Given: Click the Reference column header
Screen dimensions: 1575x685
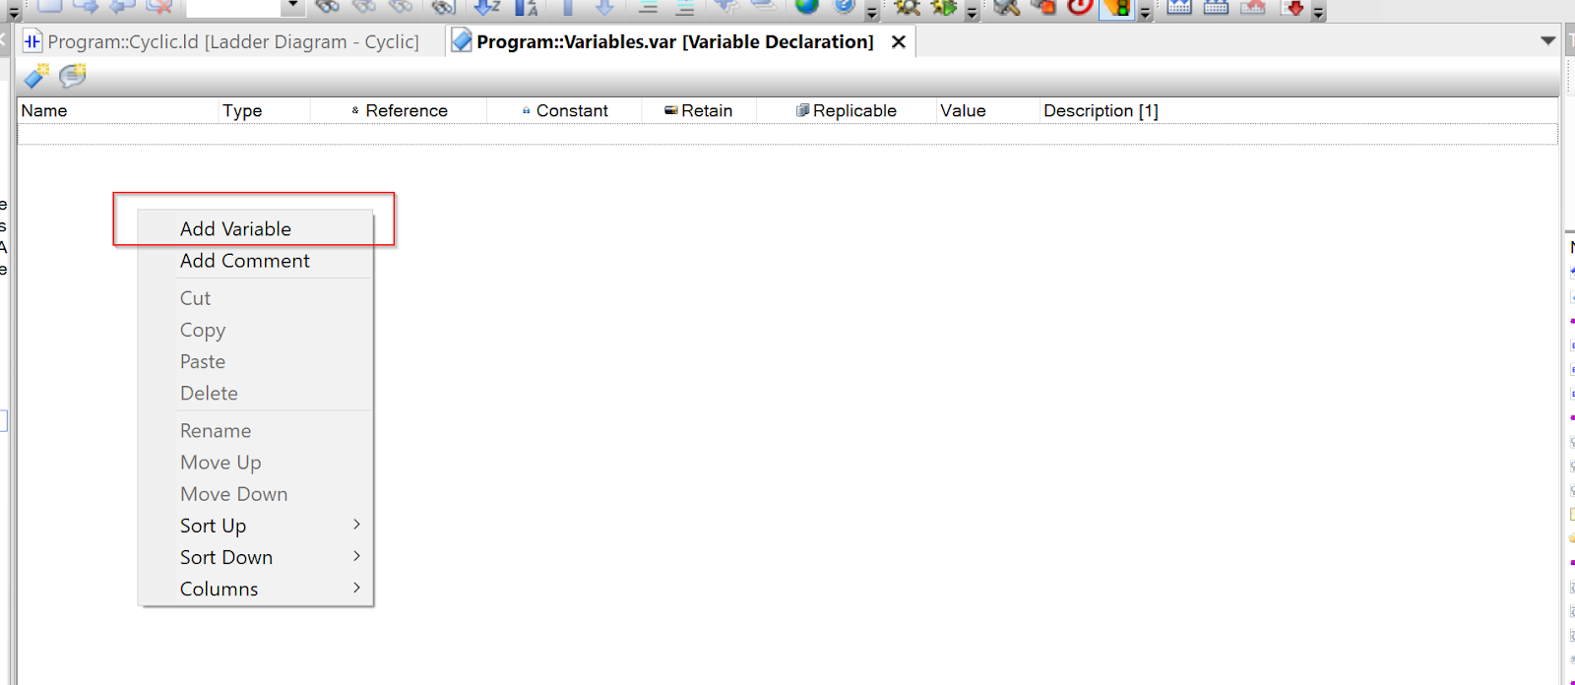Looking at the screenshot, I should point(399,110).
